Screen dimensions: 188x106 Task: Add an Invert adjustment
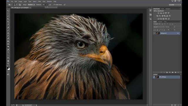click(x=158, y=19)
